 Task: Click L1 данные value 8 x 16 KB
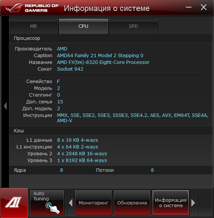(x=77, y=140)
